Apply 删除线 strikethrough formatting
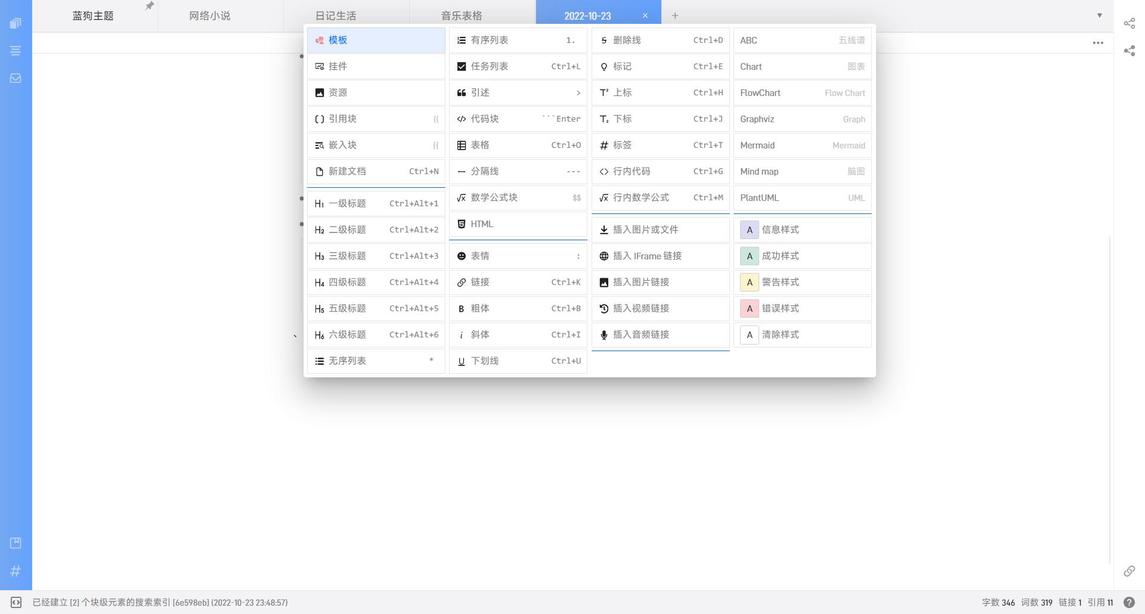The height and width of the screenshot is (614, 1145). click(x=661, y=40)
